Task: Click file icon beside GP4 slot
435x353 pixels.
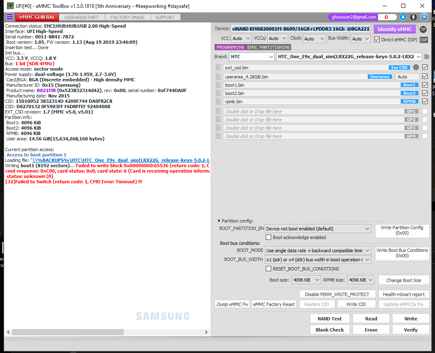Action: pyautogui.click(x=218, y=136)
